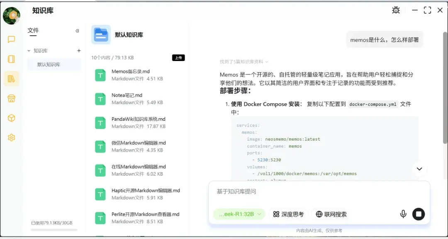Image resolution: width=448 pixels, height=239 pixels.
Task: Open the store icon in left sidebar
Action: click(12, 99)
